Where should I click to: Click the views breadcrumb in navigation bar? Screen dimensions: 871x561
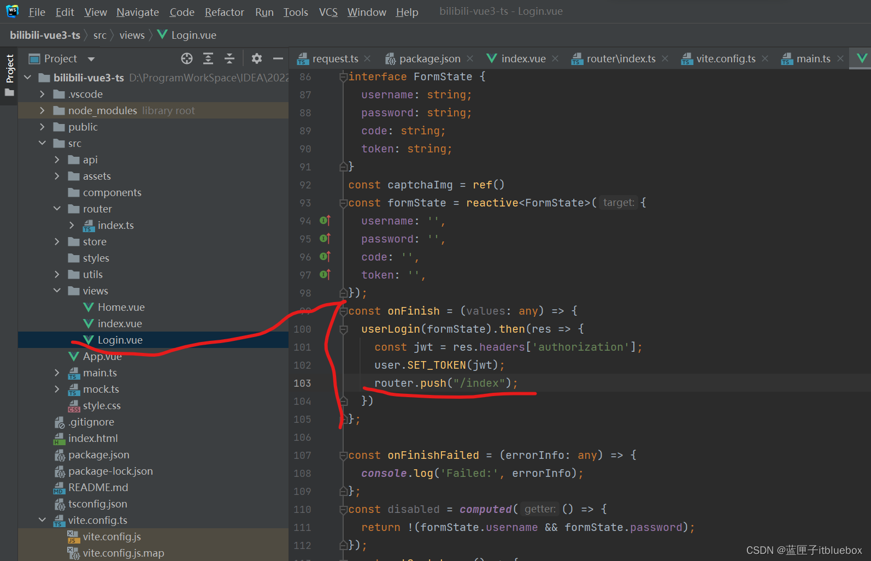(x=132, y=36)
